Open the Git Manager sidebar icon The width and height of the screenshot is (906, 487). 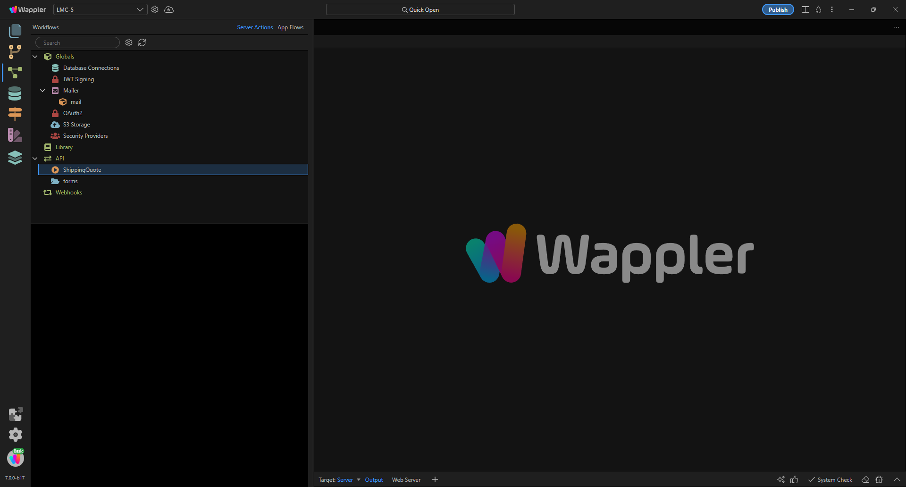[15, 52]
